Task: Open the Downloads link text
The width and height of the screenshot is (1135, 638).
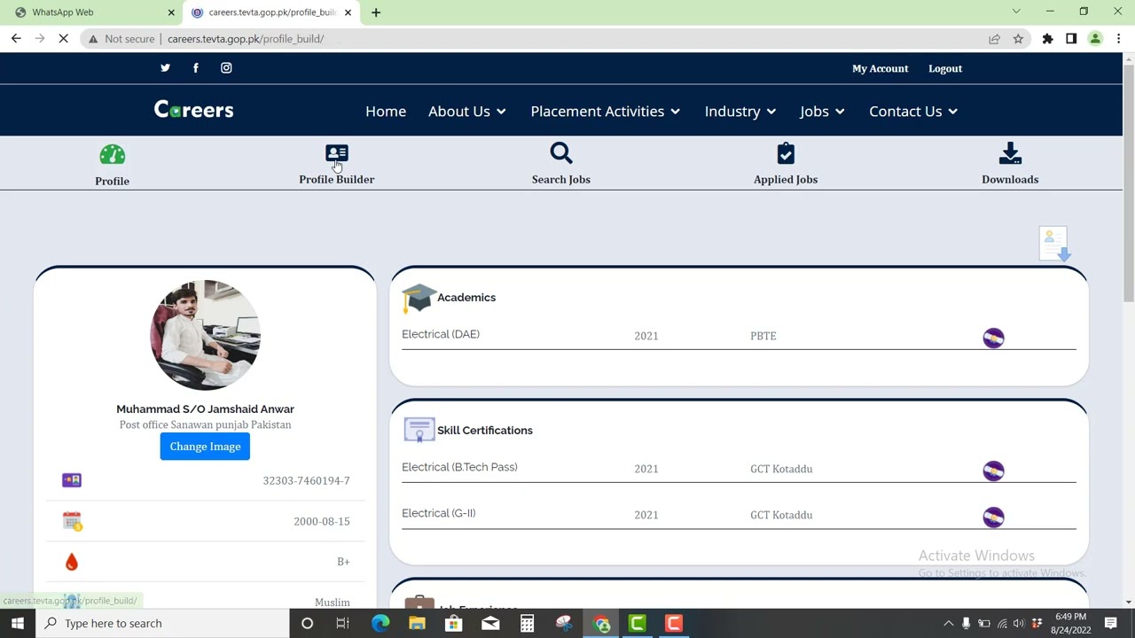Action: (x=1010, y=180)
